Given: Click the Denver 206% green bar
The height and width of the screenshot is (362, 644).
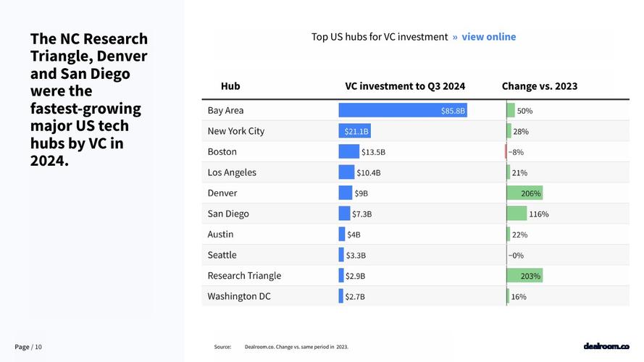Looking at the screenshot, I should [525, 193].
